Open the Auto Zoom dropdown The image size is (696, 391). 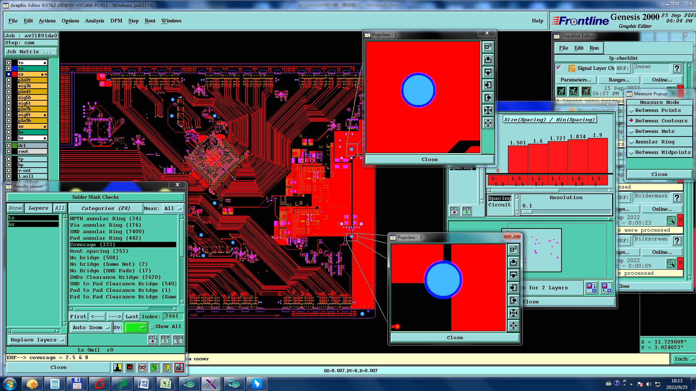90,328
